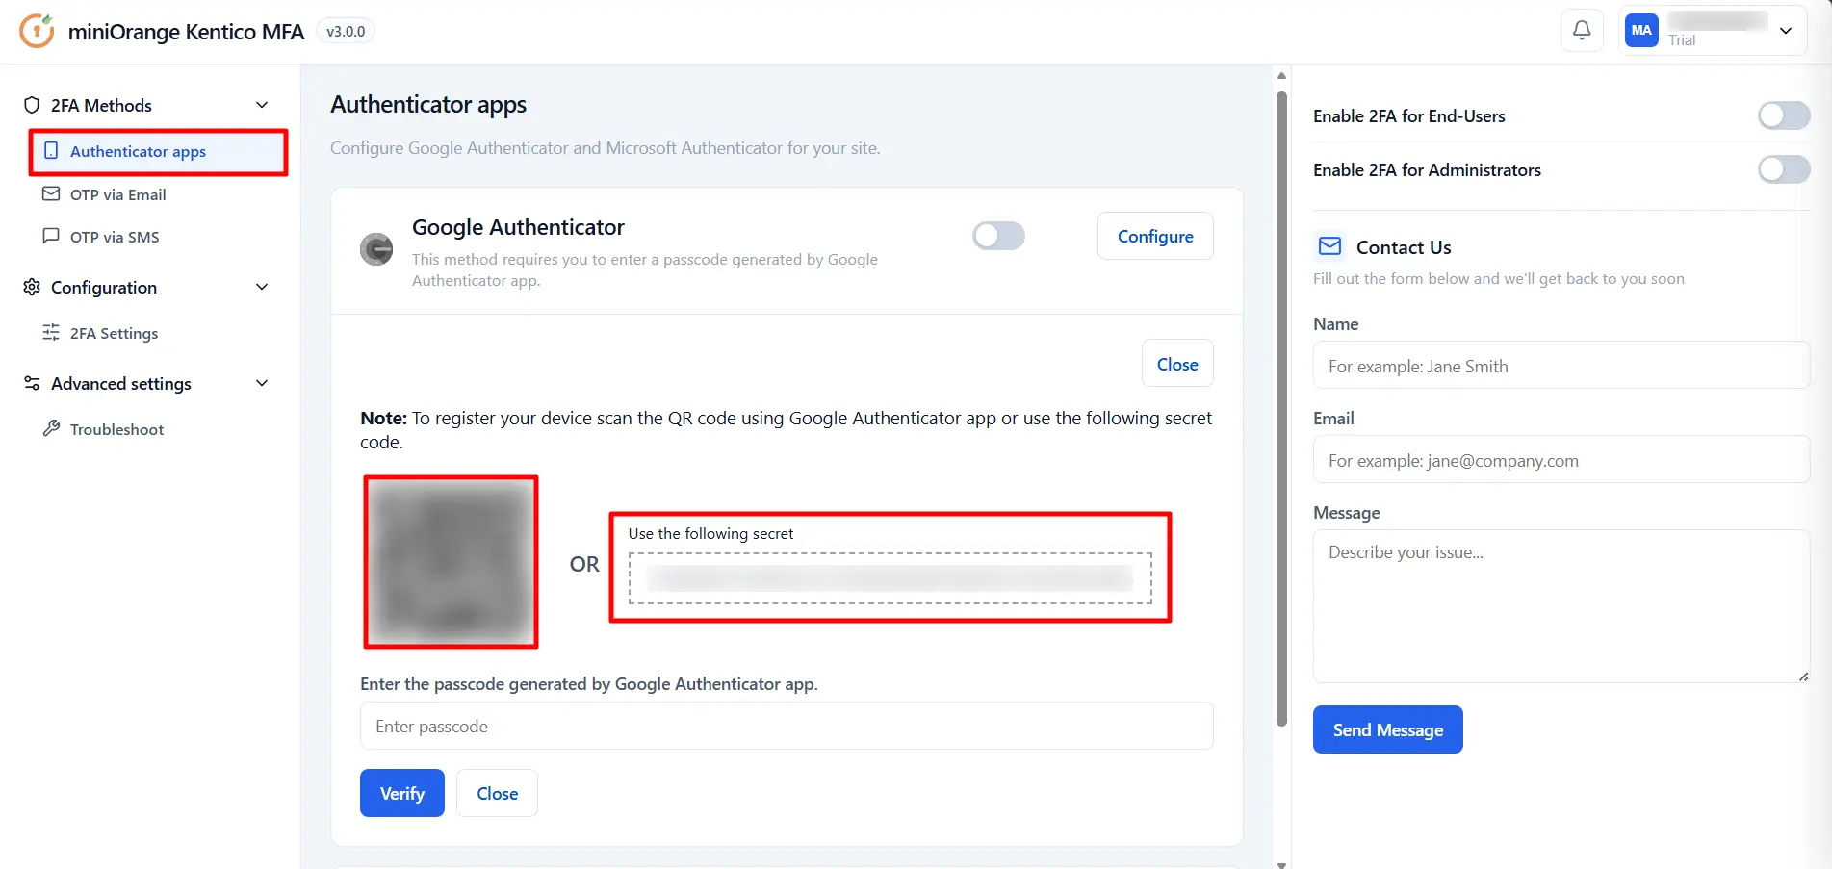Viewport: 1832px width, 869px height.
Task: Click the Configuration gear icon
Action: [32, 287]
